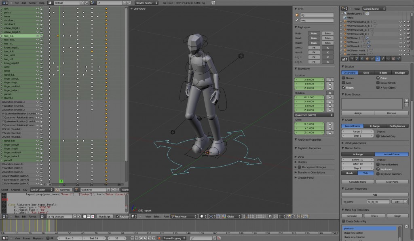
Task: Open the Render menu in top bar
Action: [32, 3]
